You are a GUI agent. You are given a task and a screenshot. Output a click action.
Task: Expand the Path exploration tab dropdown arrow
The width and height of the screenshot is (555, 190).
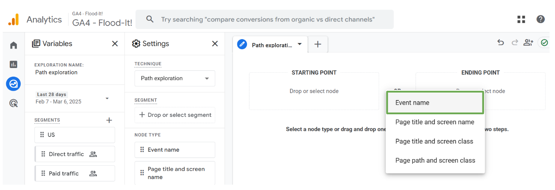300,44
